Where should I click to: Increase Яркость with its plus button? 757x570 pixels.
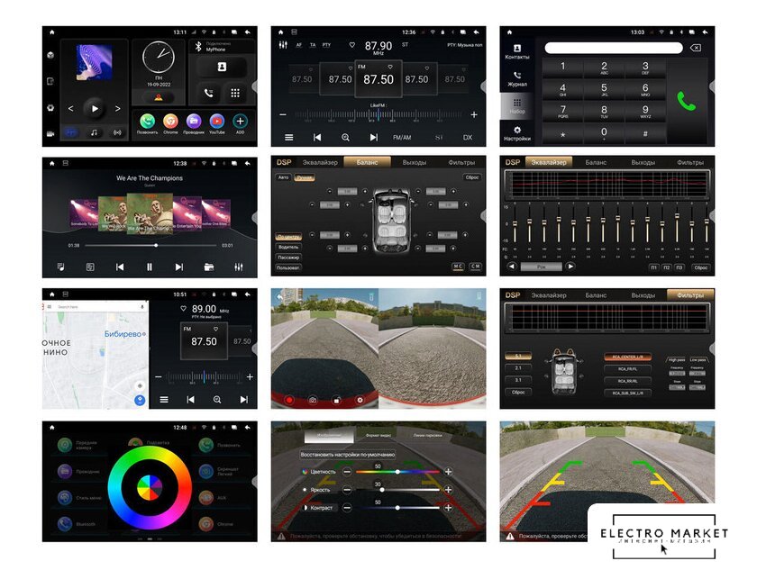448,490
